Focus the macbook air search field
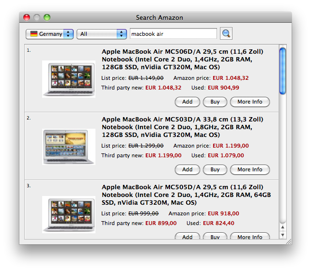This screenshot has width=311, height=271. click(x=173, y=33)
